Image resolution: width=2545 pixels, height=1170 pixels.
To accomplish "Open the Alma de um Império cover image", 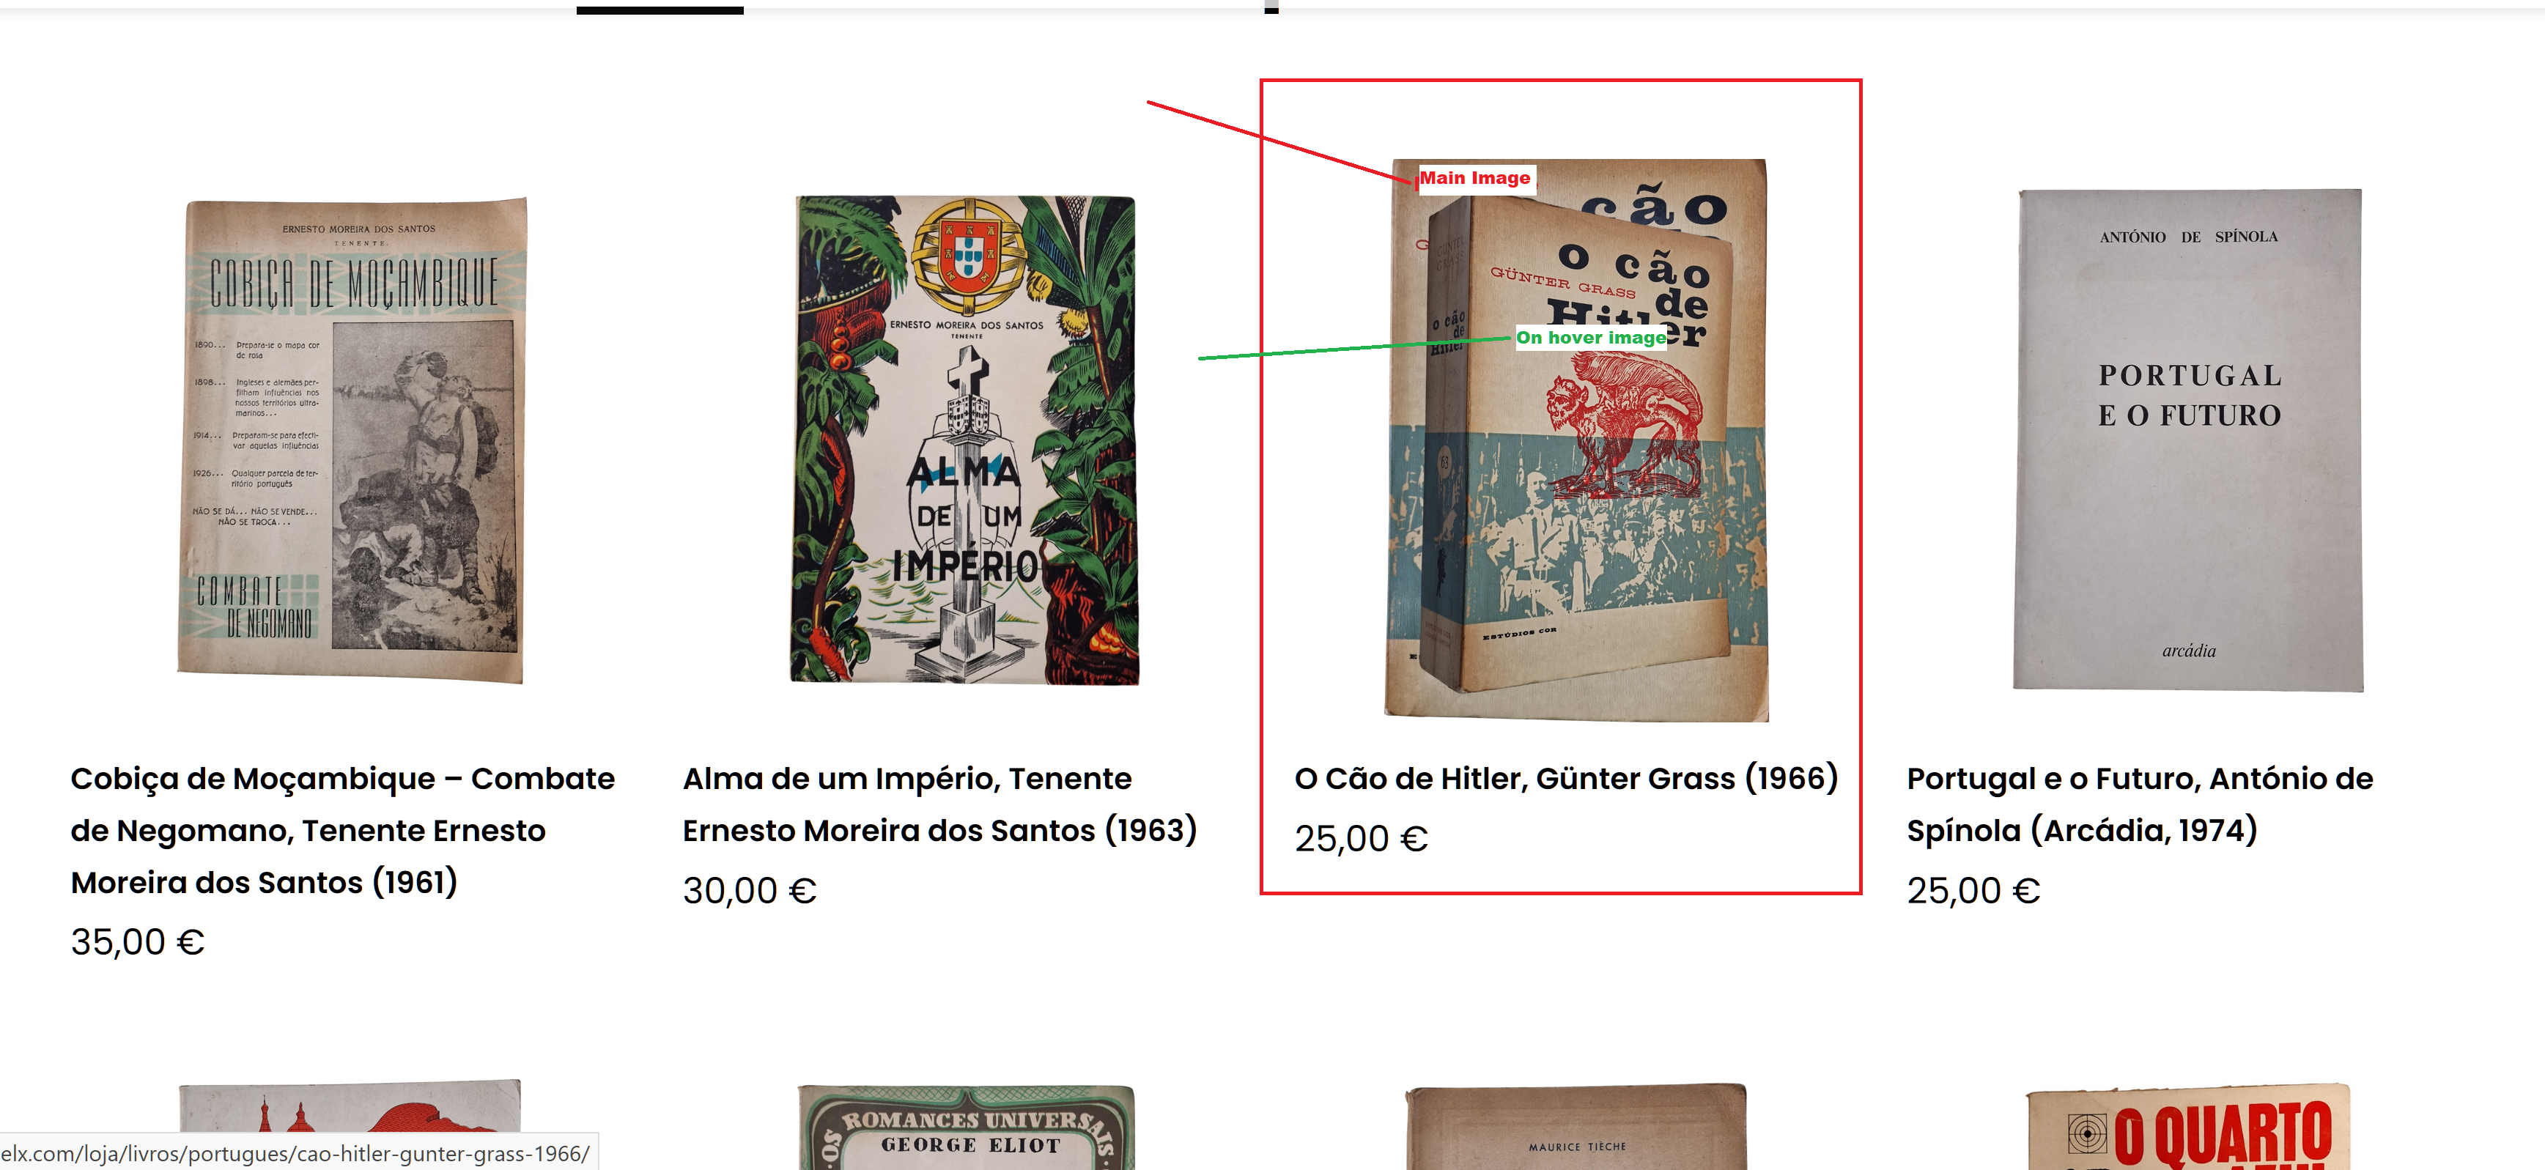I will click(x=964, y=440).
